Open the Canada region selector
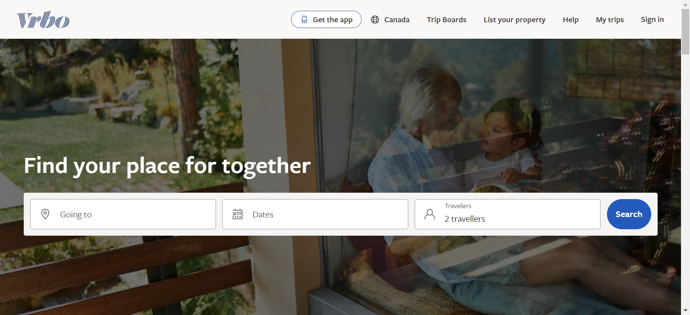690x315 pixels. [x=390, y=19]
